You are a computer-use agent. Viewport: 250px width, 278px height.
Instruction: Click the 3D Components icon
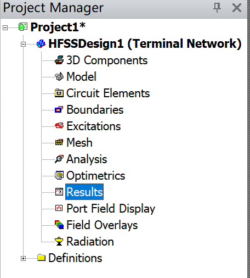[59, 60]
